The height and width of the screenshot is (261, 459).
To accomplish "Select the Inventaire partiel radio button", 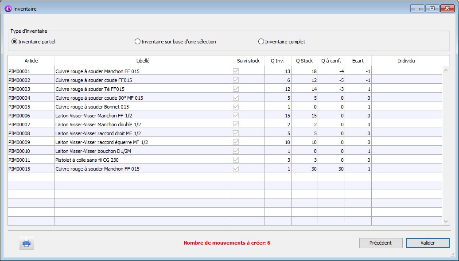I will click(15, 42).
